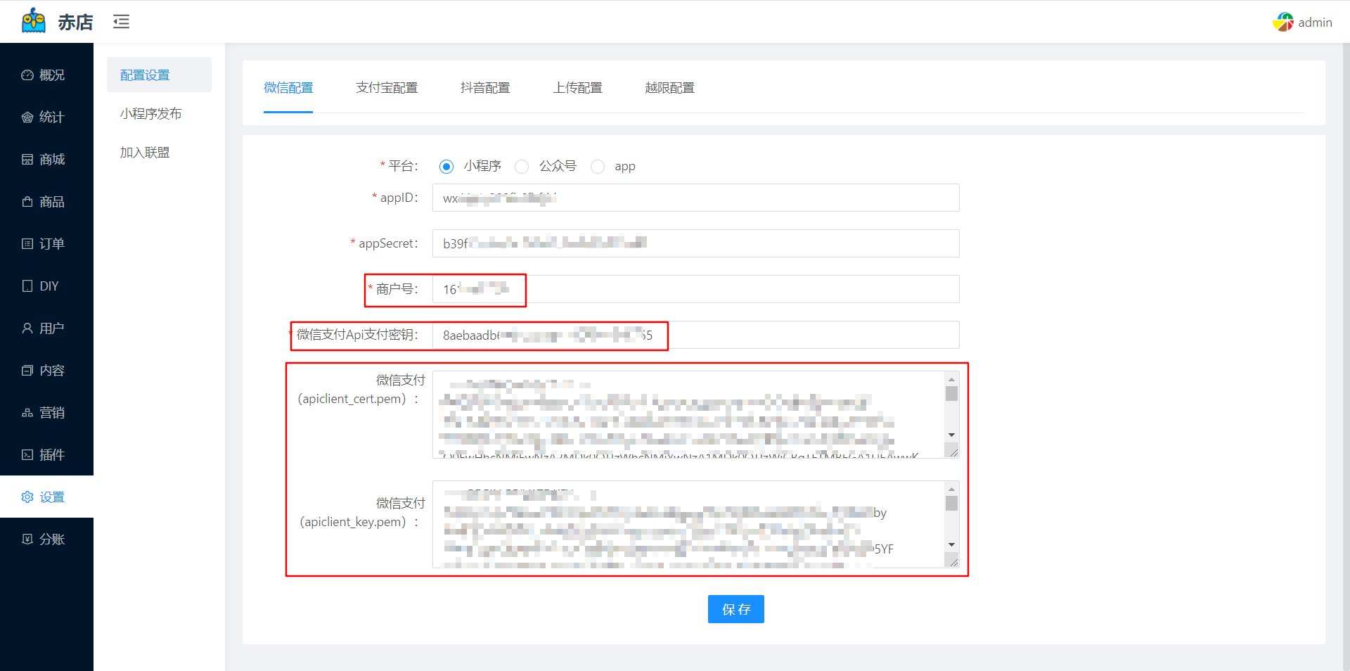Open 商城 mall icon in sidebar

(x=27, y=160)
